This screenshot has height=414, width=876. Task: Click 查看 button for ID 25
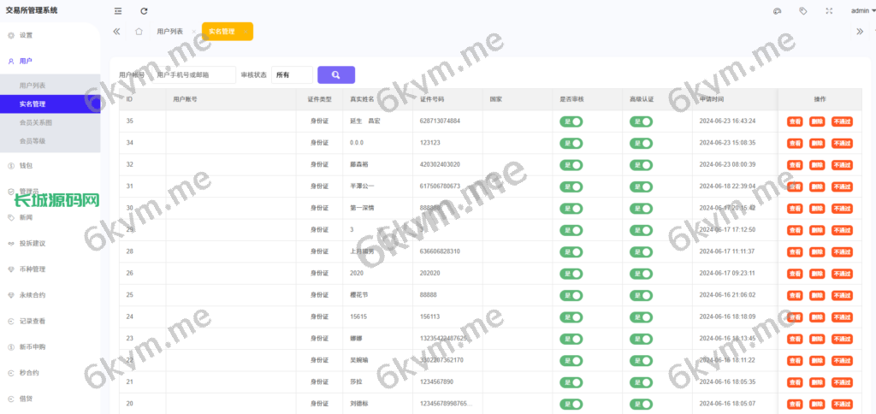(795, 296)
